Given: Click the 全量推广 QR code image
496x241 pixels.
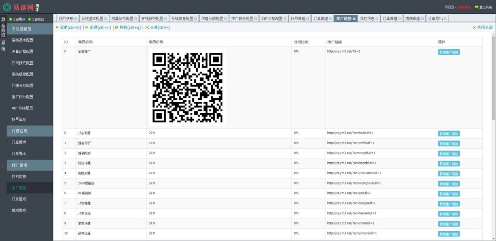Looking at the screenshot, I should [x=187, y=87].
